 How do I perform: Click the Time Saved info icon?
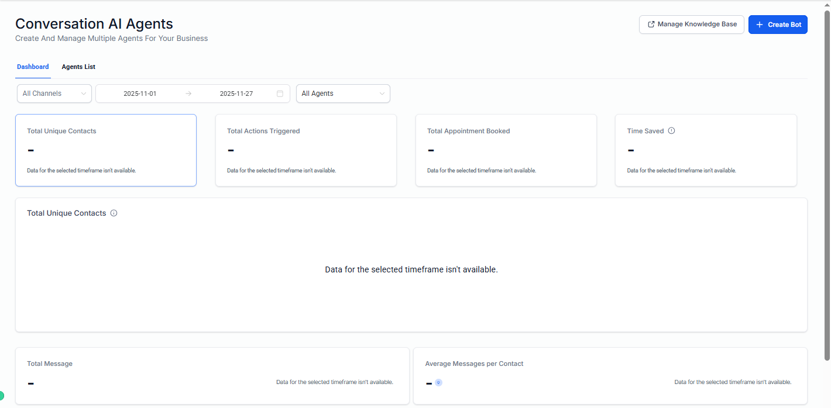pos(671,131)
